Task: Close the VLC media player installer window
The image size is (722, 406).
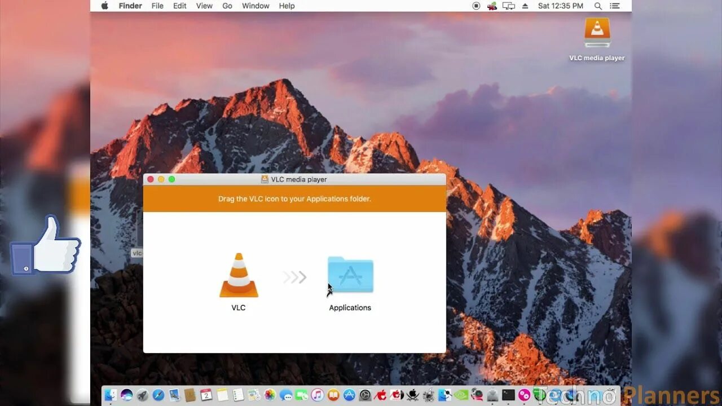Action: click(x=150, y=179)
